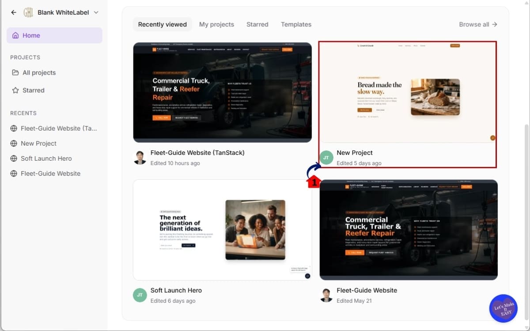Click the JT avatar beside Soft Launch Hero

click(140, 295)
